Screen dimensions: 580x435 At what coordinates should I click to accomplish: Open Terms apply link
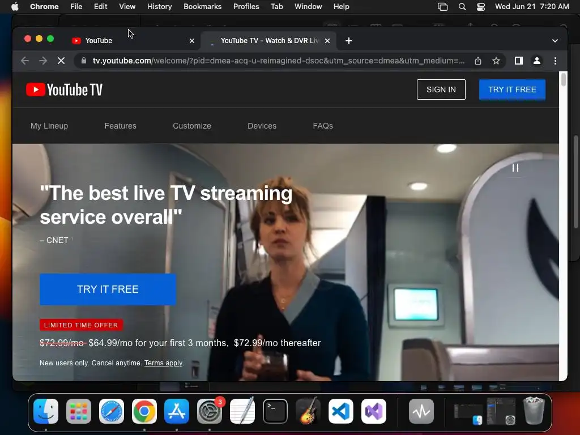(163, 363)
